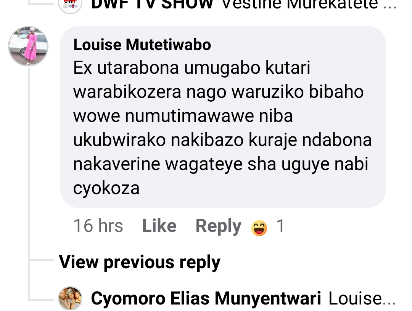Open the DWF TV SHOW page avatar
Image resolution: width=412 pixels, height=311 pixels.
point(70,5)
